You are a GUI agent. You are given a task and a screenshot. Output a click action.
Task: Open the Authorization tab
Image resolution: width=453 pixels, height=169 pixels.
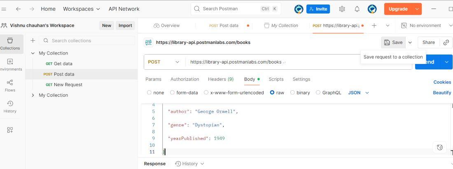coord(184,79)
